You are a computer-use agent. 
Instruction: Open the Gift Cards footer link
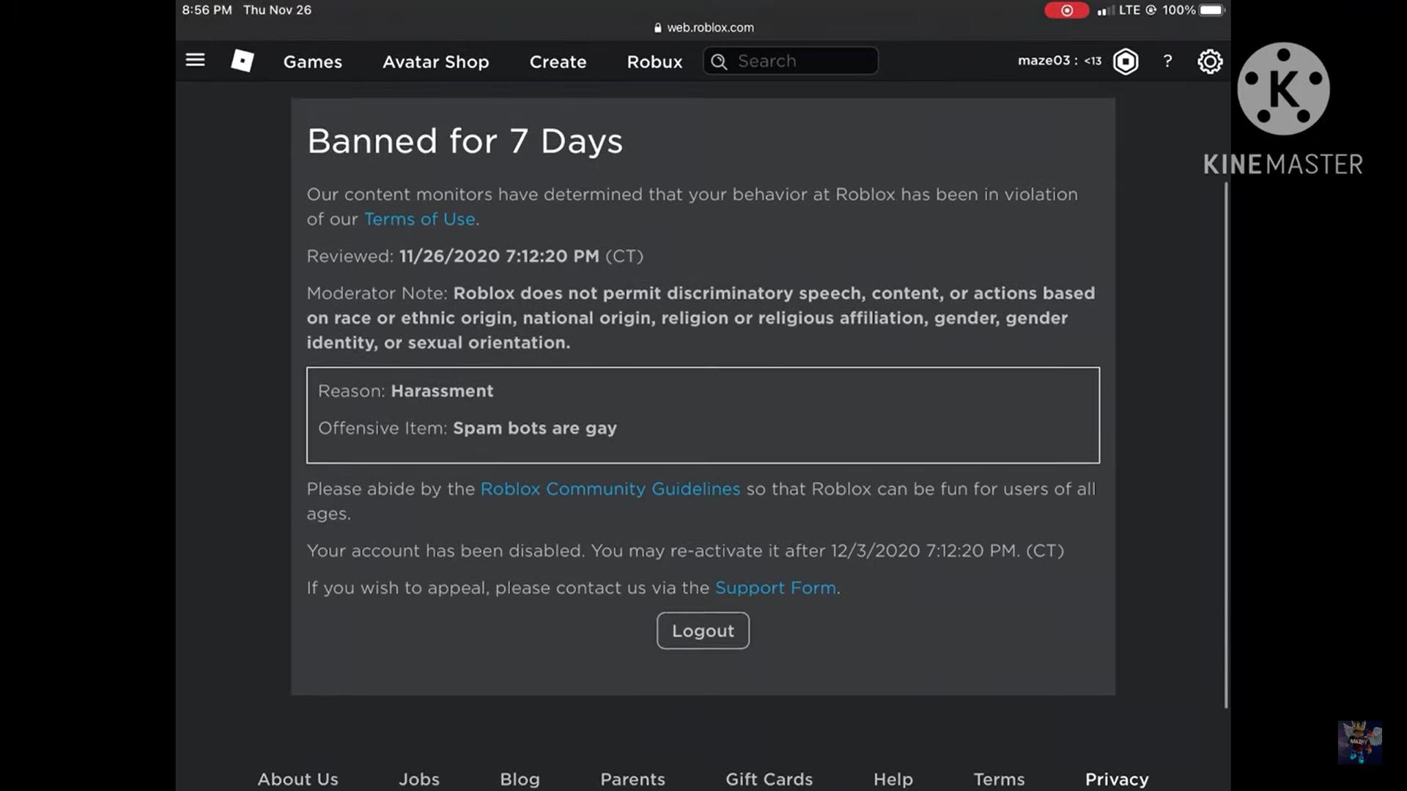click(769, 779)
